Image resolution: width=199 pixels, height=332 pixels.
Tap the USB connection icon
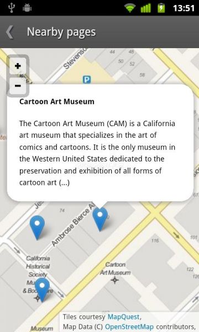(x=11, y=8)
